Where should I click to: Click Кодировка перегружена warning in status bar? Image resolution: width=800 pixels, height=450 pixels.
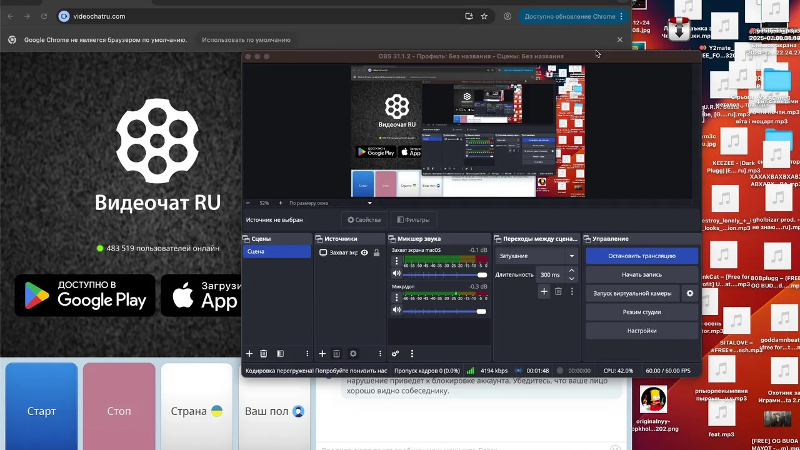[316, 371]
